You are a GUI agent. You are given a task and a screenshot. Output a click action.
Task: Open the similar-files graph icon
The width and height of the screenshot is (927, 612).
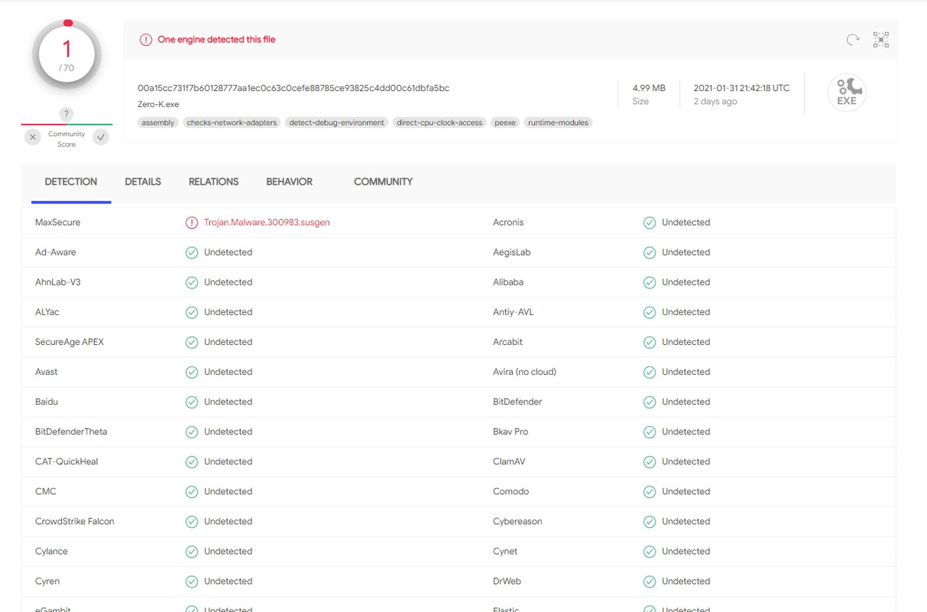click(x=881, y=40)
